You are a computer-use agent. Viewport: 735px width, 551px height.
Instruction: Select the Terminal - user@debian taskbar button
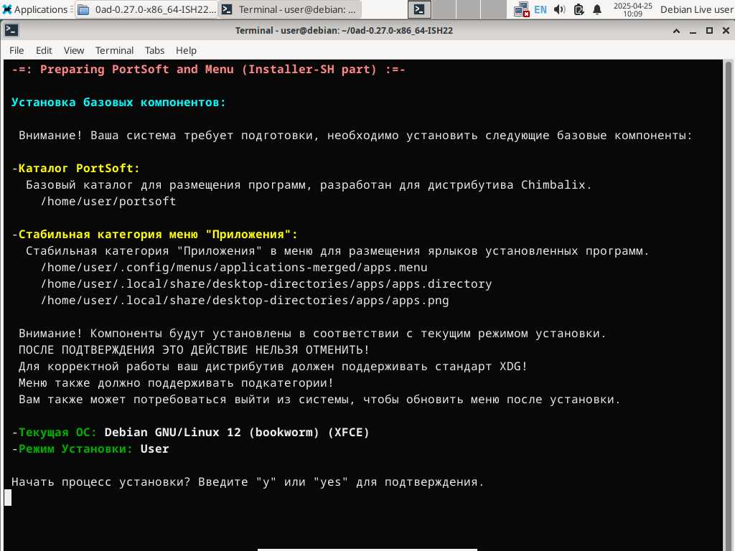pos(290,9)
